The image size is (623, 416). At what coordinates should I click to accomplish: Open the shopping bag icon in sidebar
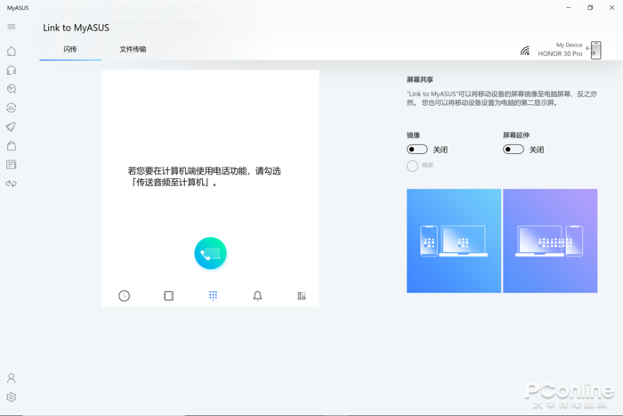(12, 145)
